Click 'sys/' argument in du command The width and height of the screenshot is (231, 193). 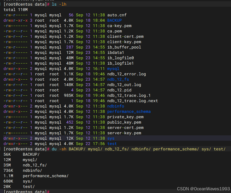[206, 149]
